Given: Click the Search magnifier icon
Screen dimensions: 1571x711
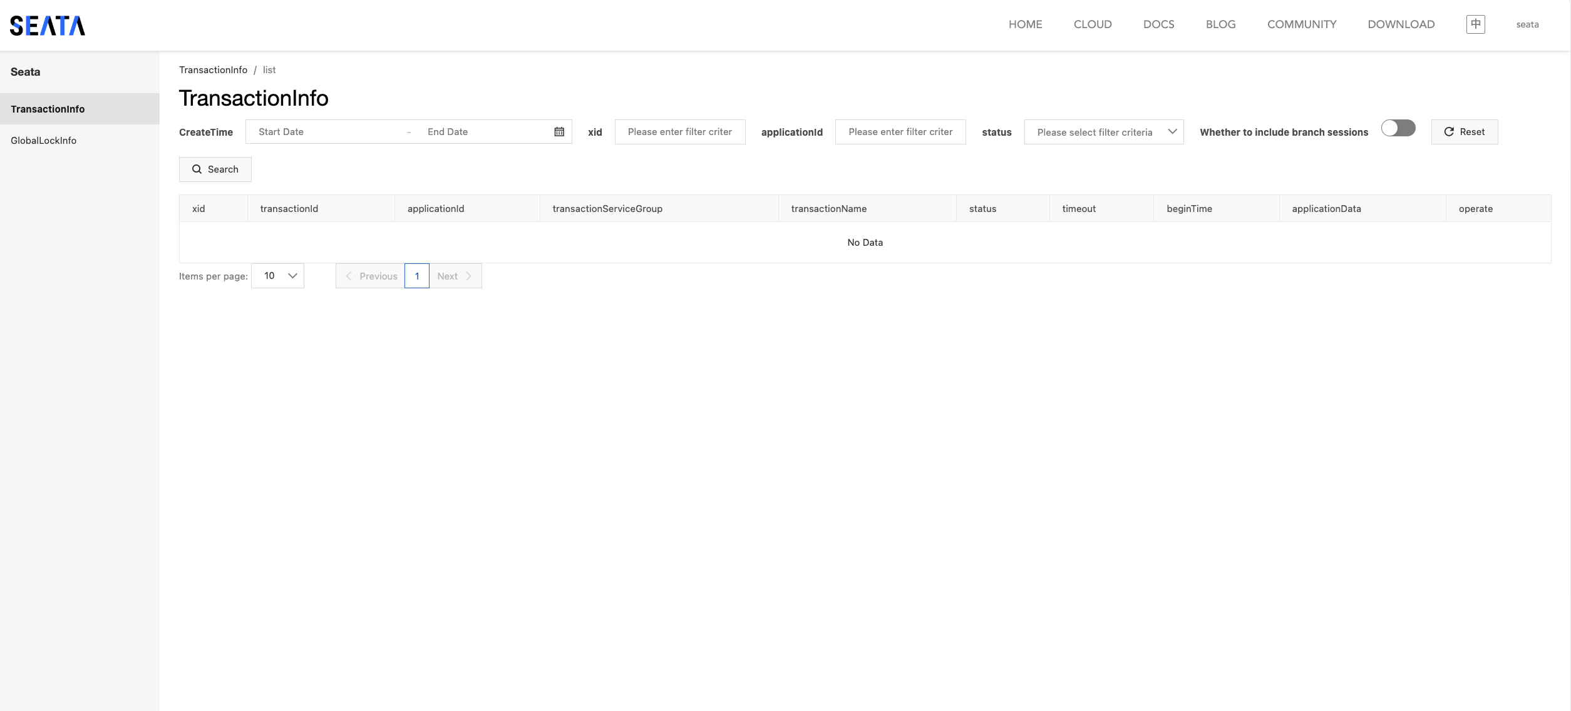Looking at the screenshot, I should point(197,169).
